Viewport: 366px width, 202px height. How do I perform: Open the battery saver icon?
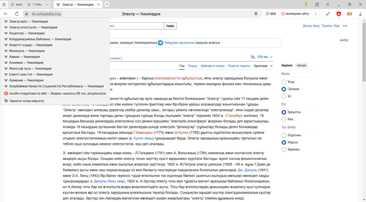pos(349,14)
